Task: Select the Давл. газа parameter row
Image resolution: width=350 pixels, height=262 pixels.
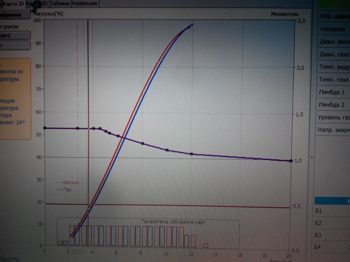Action: pos(334,54)
